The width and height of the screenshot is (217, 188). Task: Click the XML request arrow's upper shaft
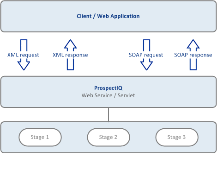point(24,45)
